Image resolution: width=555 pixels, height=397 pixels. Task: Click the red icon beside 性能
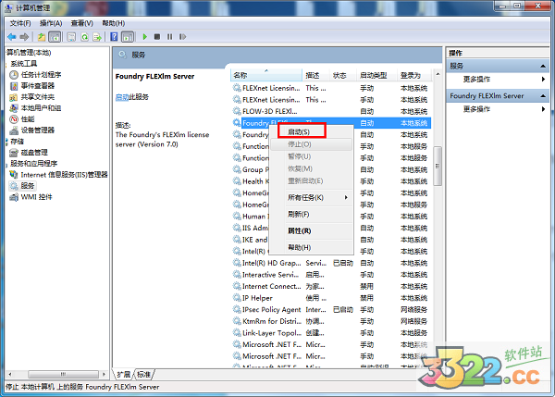pos(14,119)
